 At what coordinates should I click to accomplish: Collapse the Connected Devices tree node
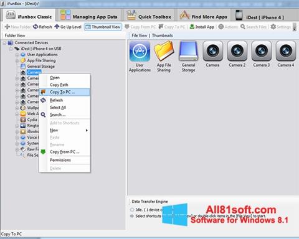pos(4,43)
